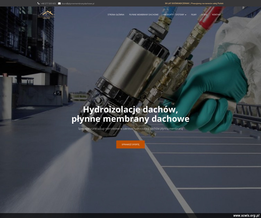This screenshot has width=261, height=218.
Task: Call the phone number +48 577 500 605
Action: [48, 4]
